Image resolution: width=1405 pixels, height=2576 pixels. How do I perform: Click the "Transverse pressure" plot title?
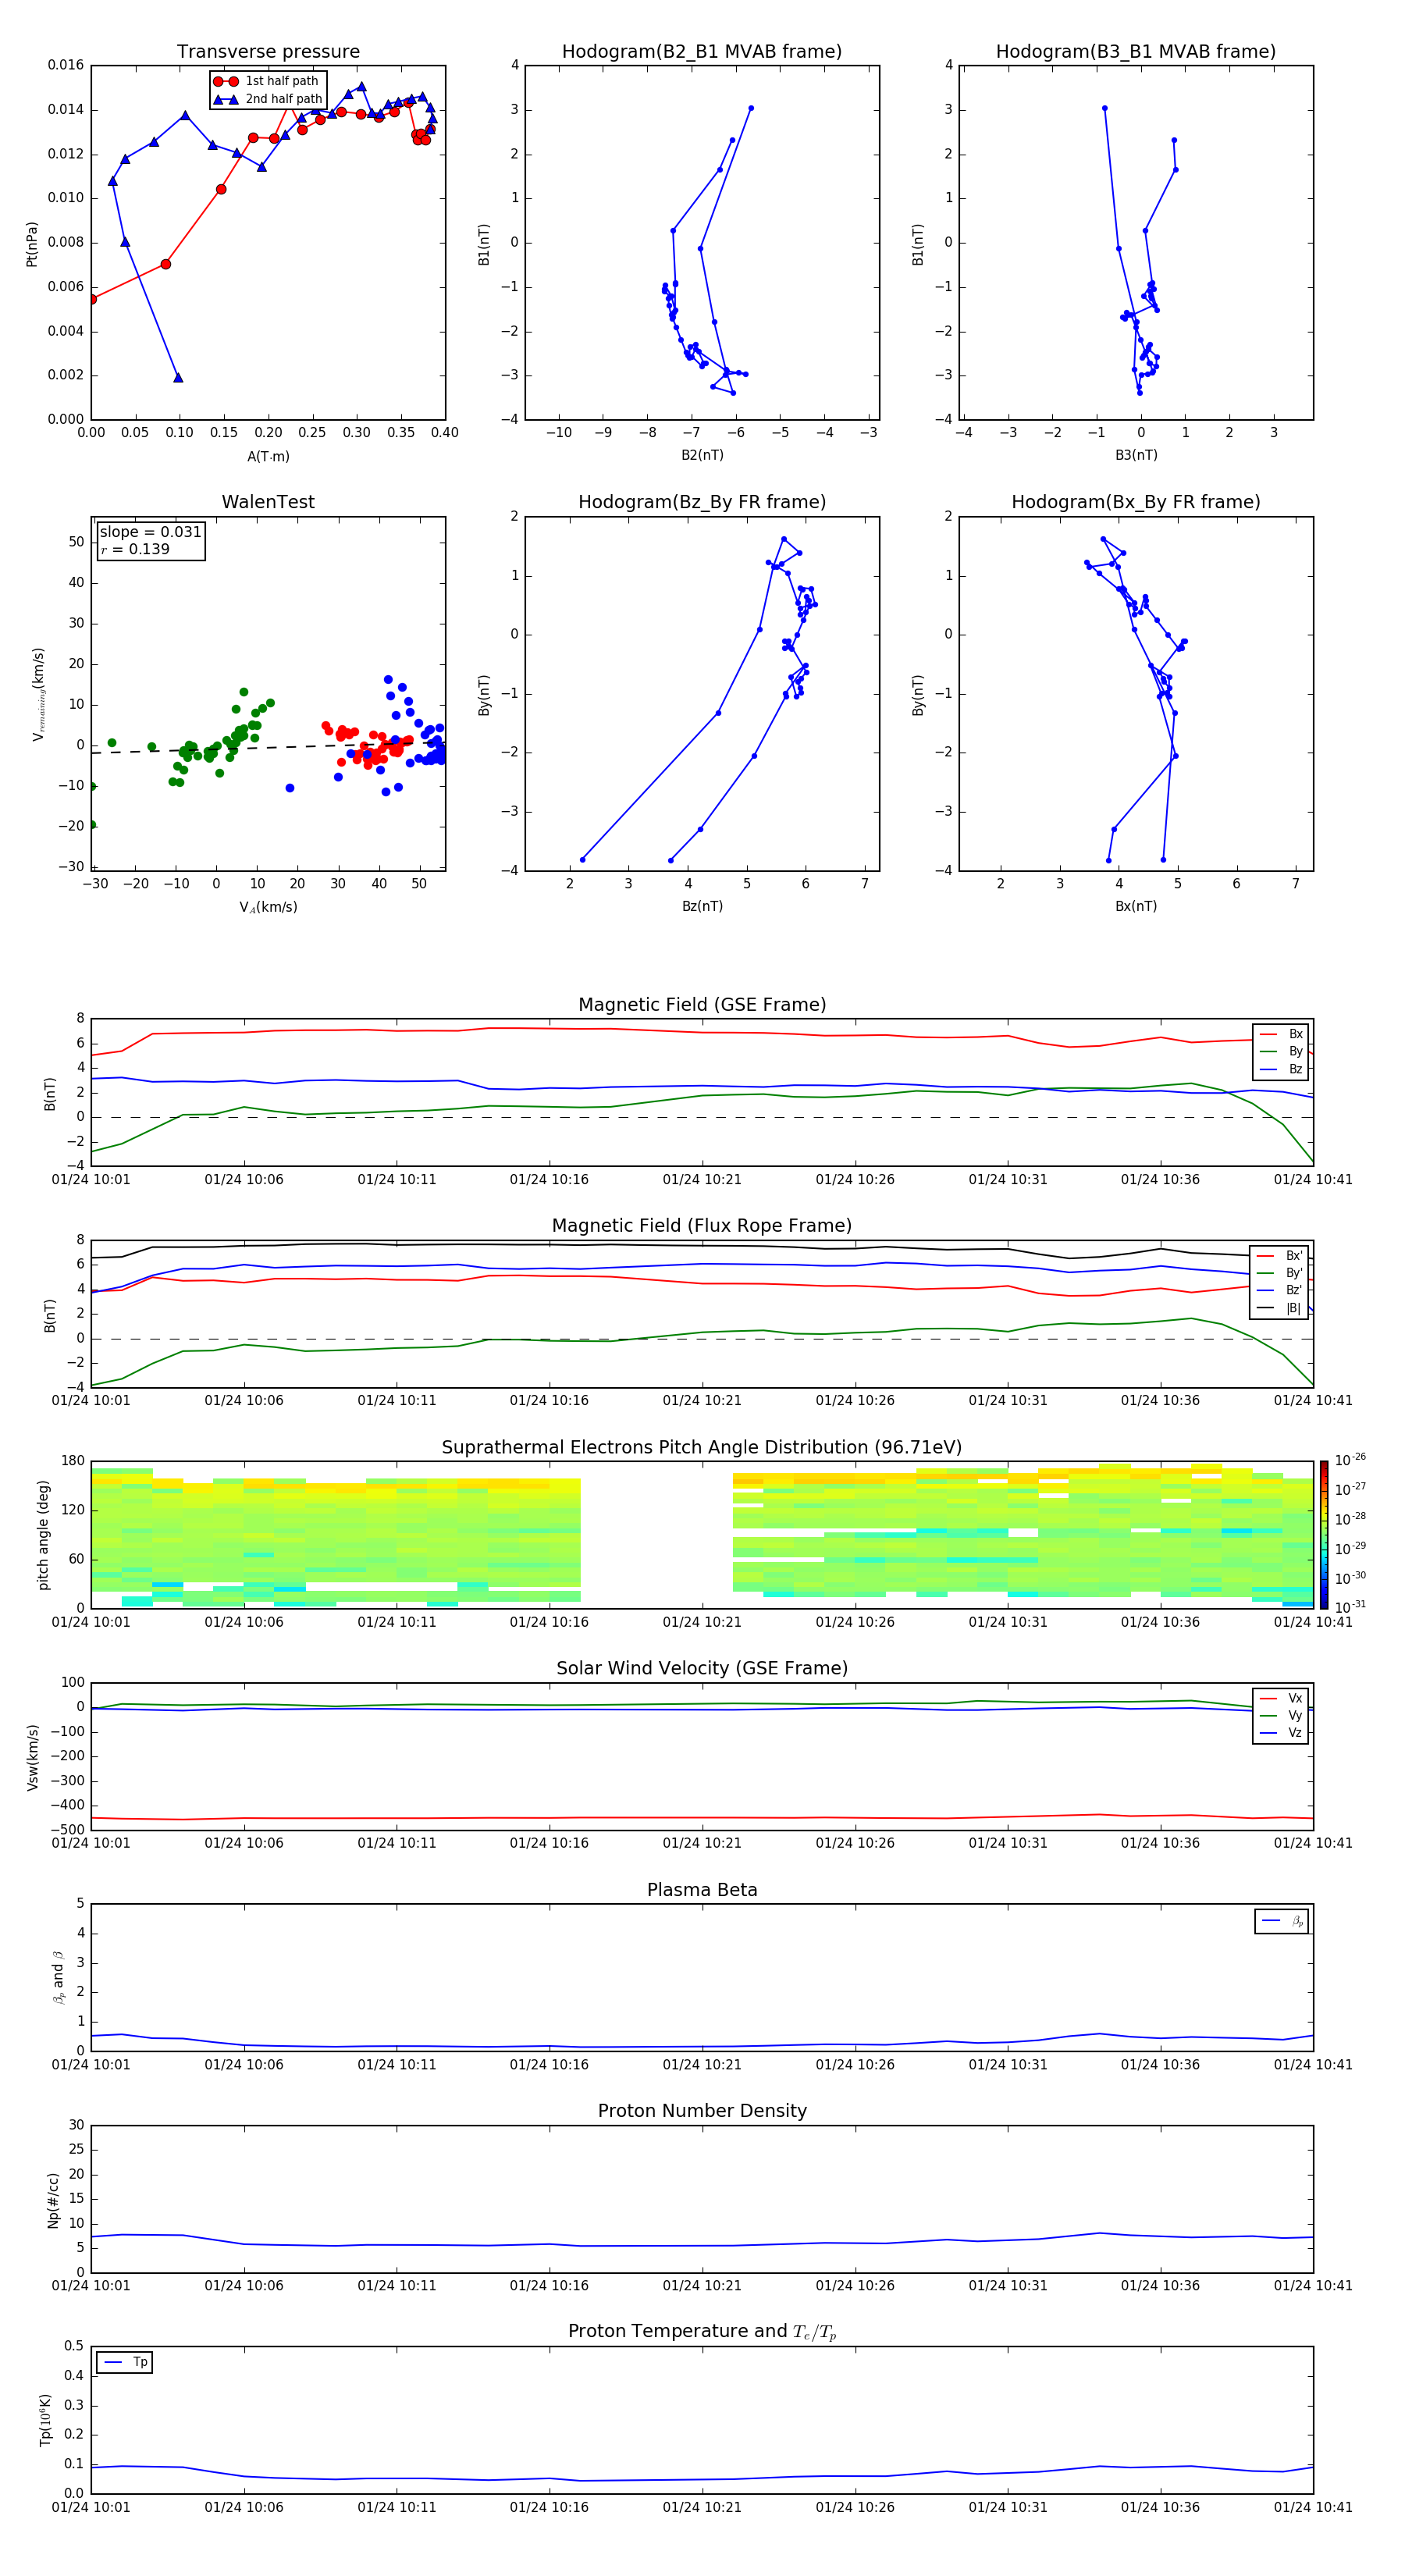[268, 52]
